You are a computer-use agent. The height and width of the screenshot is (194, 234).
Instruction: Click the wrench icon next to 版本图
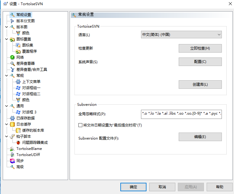(x=12, y=27)
